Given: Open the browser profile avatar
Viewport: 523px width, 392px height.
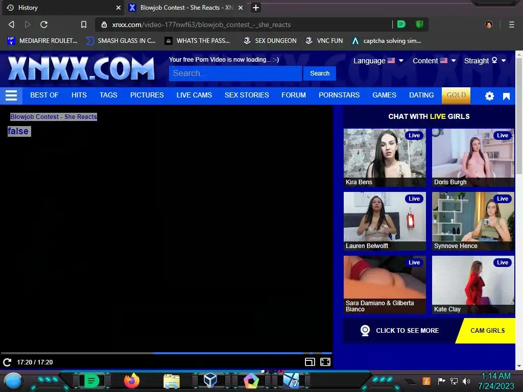Looking at the screenshot, I should click(x=489, y=24).
